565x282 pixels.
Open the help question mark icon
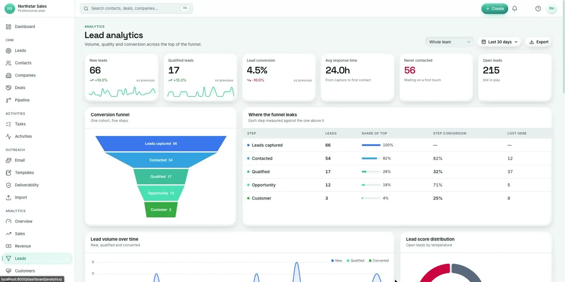(538, 8)
